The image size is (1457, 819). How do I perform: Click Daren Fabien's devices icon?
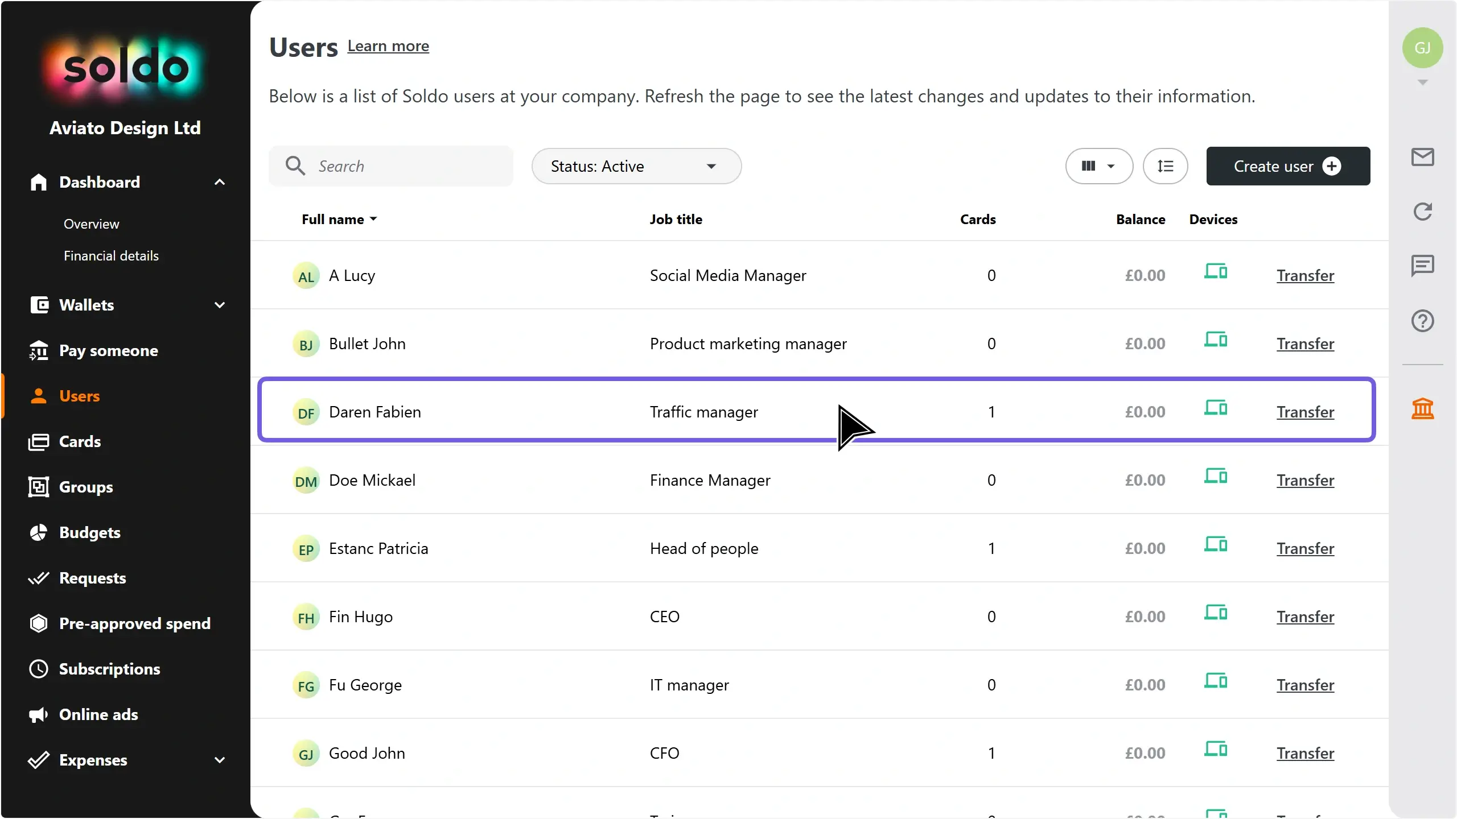point(1215,408)
